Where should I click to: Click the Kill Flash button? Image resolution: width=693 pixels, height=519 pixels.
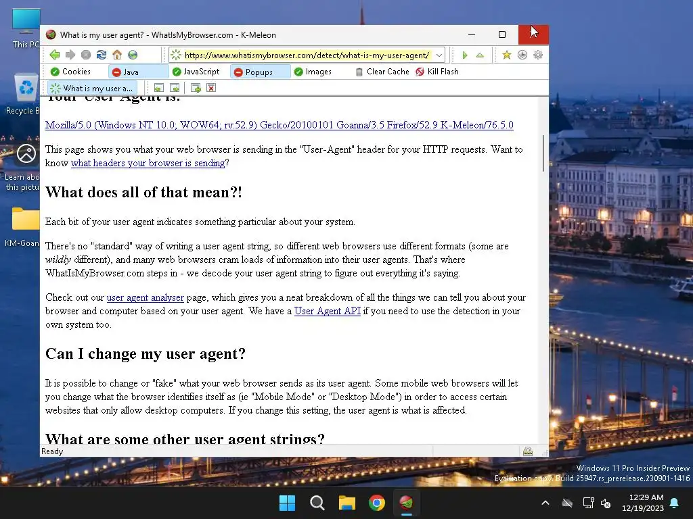437,72
